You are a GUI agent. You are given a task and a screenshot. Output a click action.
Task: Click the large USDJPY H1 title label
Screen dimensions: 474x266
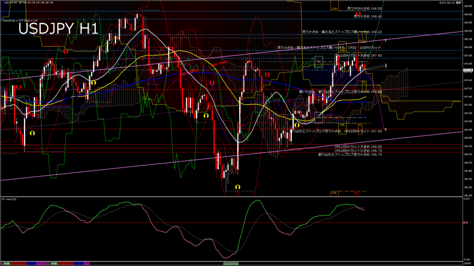click(58, 29)
